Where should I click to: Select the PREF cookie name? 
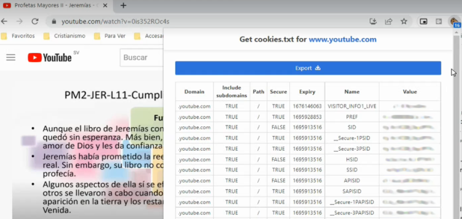[x=352, y=117]
